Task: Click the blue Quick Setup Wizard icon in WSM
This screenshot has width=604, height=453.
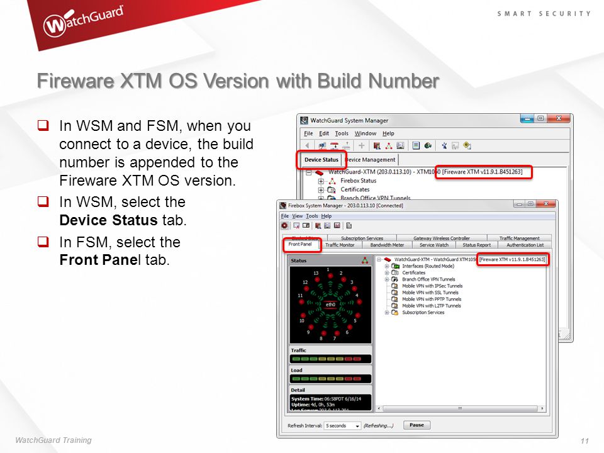Action: coord(444,145)
